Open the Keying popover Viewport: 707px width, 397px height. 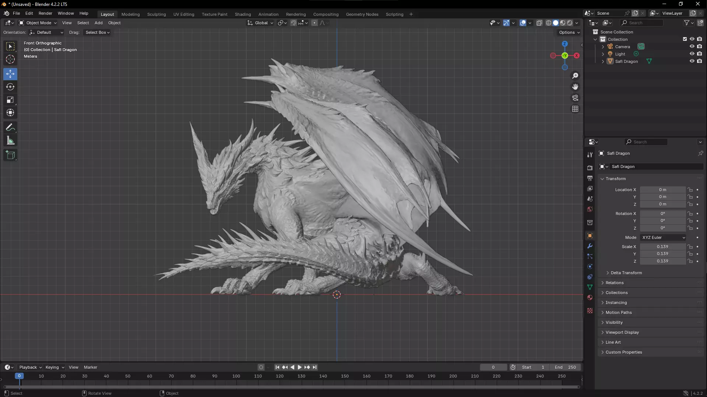point(54,367)
